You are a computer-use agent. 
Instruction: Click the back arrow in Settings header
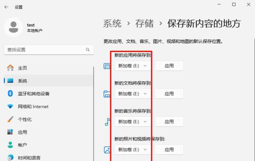pyautogui.click(x=6, y=7)
